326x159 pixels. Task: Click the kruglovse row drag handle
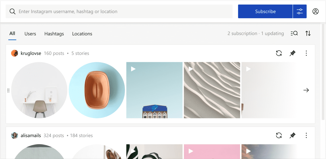[8, 90]
